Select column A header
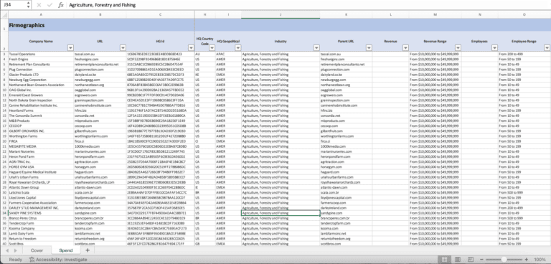 pyautogui.click(x=41, y=14)
